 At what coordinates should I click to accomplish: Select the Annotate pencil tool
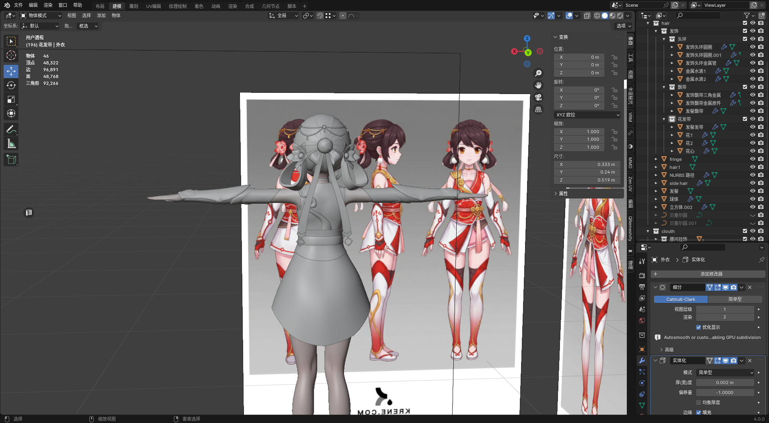[11, 129]
